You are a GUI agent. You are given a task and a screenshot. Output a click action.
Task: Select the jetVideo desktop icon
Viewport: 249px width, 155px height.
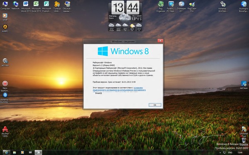point(5,62)
